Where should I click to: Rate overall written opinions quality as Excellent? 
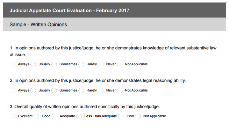click(x=12, y=117)
